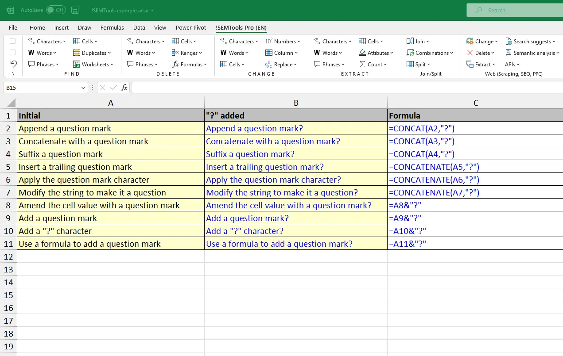This screenshot has width=563, height=356.
Task: Open Words dropdown in the EXTRACT group
Action: coord(328,53)
